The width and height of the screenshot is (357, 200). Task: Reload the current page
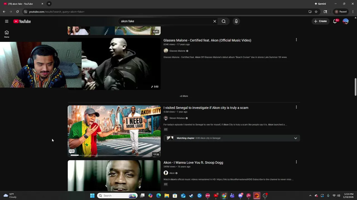pos(17,12)
